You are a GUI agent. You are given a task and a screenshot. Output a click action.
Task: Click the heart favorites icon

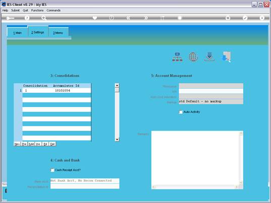(95, 18)
